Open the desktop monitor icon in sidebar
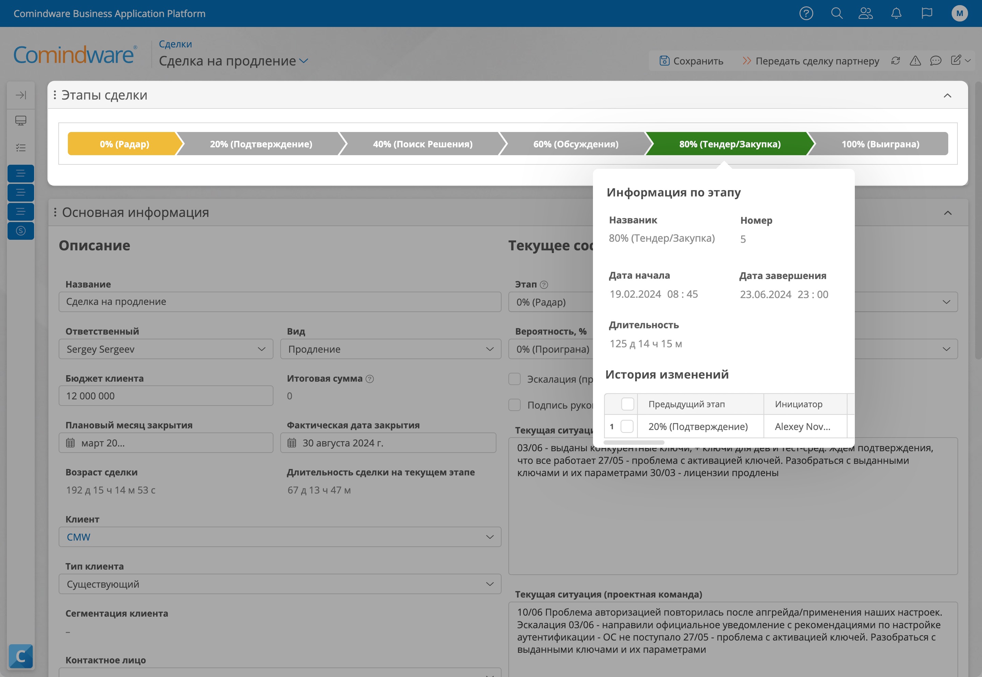The width and height of the screenshot is (982, 677). pos(21,121)
